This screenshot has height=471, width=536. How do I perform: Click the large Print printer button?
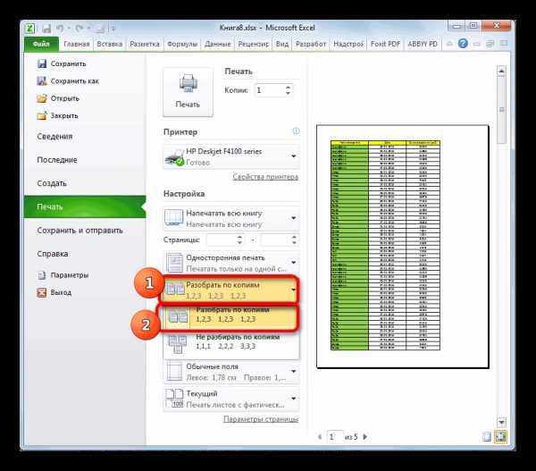(188, 92)
